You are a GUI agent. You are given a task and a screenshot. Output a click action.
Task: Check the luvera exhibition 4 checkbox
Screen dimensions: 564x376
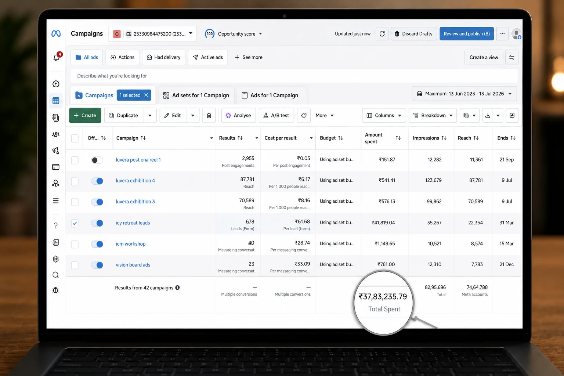75,181
